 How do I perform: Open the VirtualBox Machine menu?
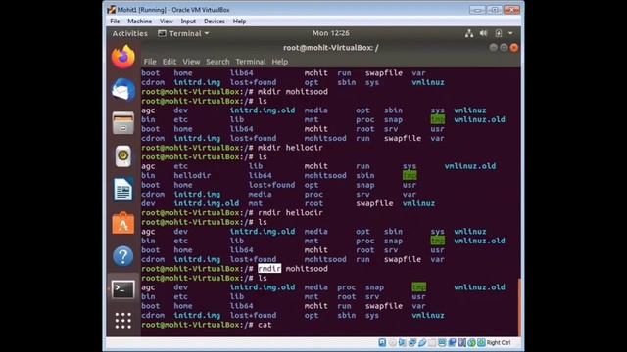click(139, 22)
